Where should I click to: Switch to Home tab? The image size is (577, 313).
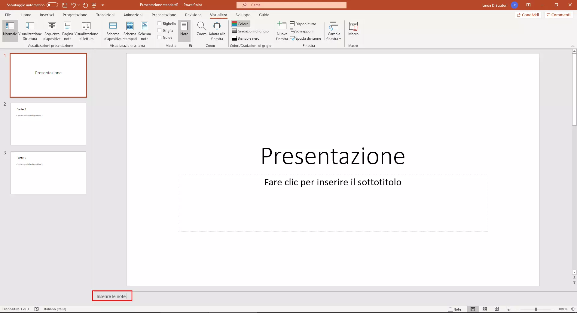tap(26, 15)
